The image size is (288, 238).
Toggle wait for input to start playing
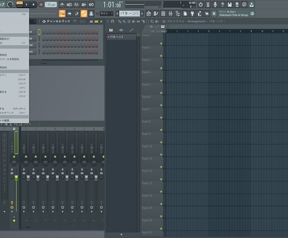click(x=69, y=4)
